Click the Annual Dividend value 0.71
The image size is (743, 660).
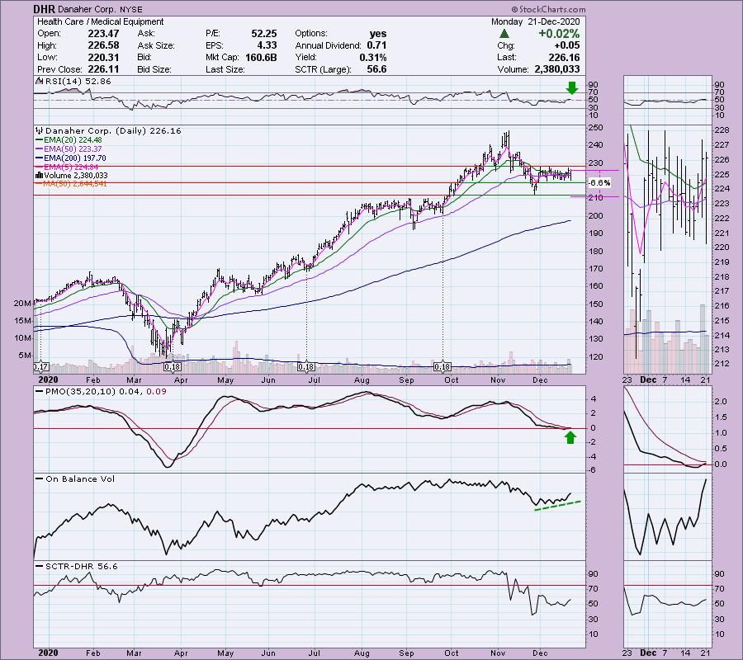[x=376, y=45]
